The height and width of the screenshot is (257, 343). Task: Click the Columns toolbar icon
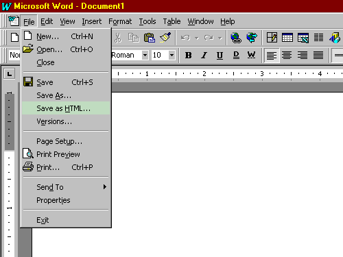coord(318,38)
